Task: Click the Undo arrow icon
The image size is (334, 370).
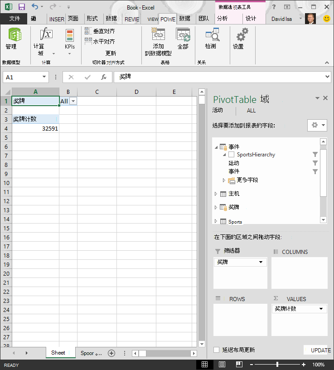Action: point(35,7)
